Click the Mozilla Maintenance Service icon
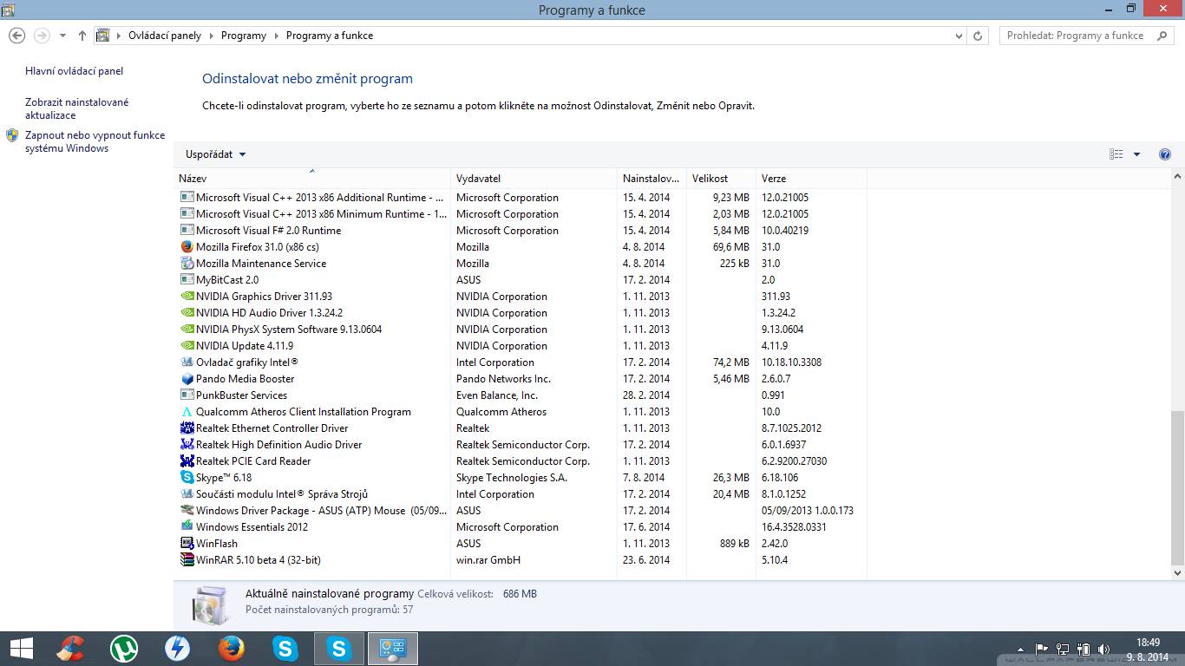The width and height of the screenshot is (1185, 666). coord(187,264)
